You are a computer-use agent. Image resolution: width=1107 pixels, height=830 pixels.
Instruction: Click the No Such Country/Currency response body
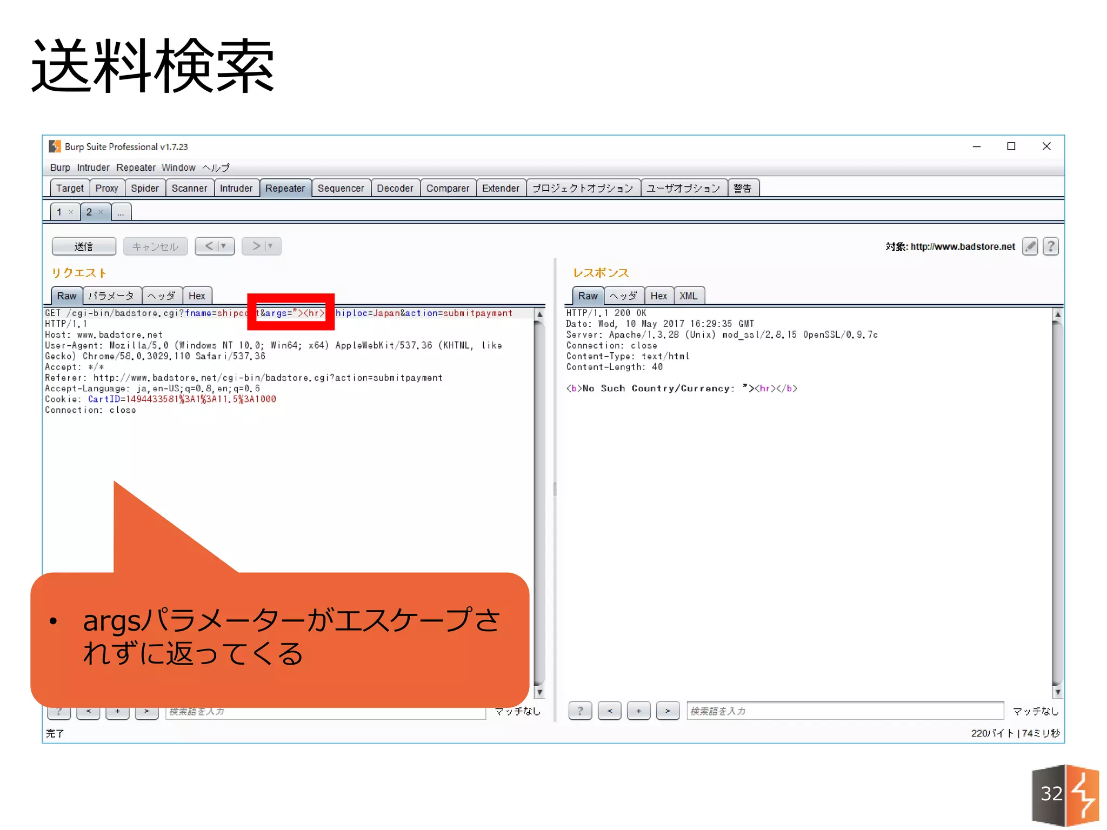coord(682,389)
